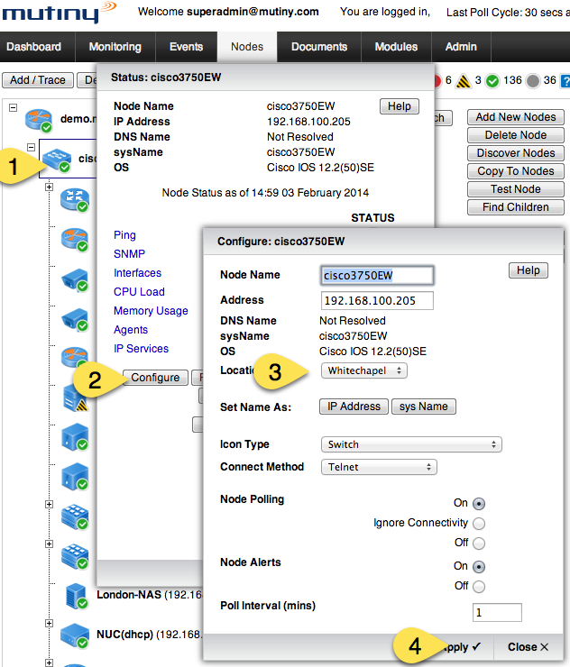This screenshot has height=667, width=570.
Task: Click the server node icon with warning triangle
Action: pos(75,398)
